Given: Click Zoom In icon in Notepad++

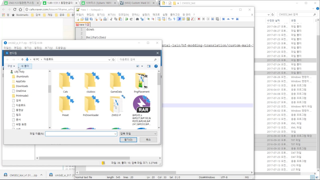Looking at the screenshot, I should (148, 19).
